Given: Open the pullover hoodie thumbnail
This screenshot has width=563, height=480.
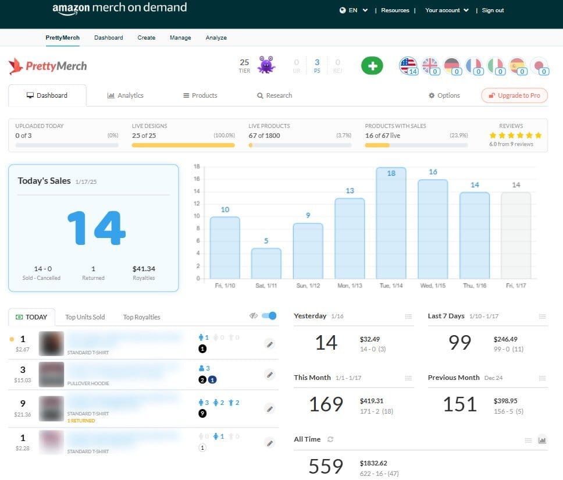Looking at the screenshot, I should pos(51,374).
